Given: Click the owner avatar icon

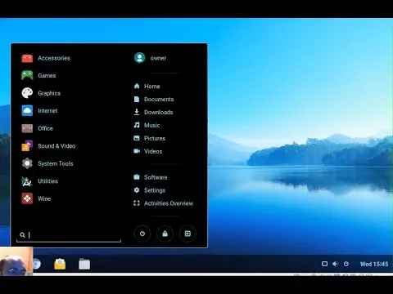Looking at the screenshot, I should coord(139,58).
